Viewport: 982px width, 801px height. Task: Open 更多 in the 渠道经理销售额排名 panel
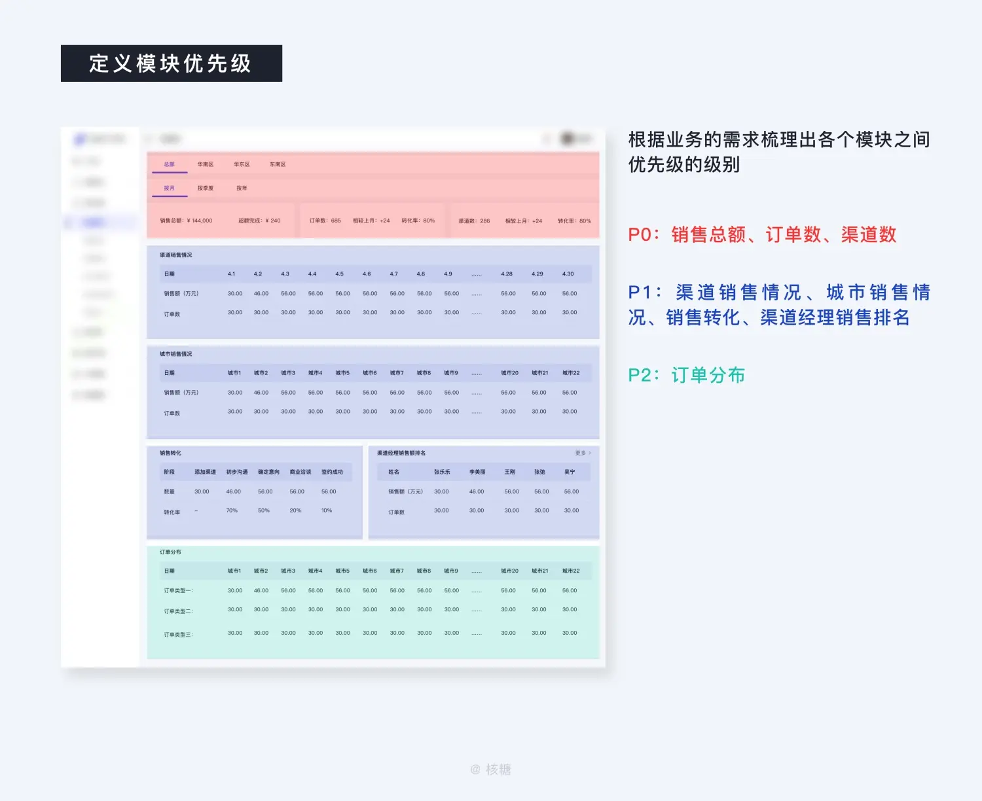pos(583,453)
